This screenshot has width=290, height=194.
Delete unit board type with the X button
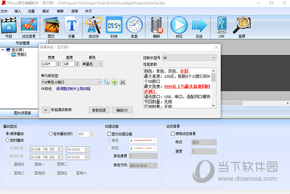[x=123, y=82]
